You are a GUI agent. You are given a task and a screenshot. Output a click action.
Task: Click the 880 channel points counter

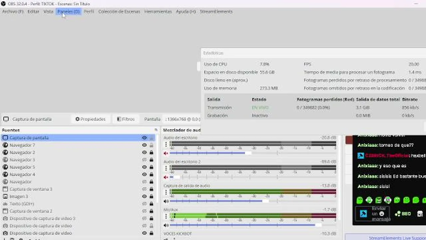403,214
